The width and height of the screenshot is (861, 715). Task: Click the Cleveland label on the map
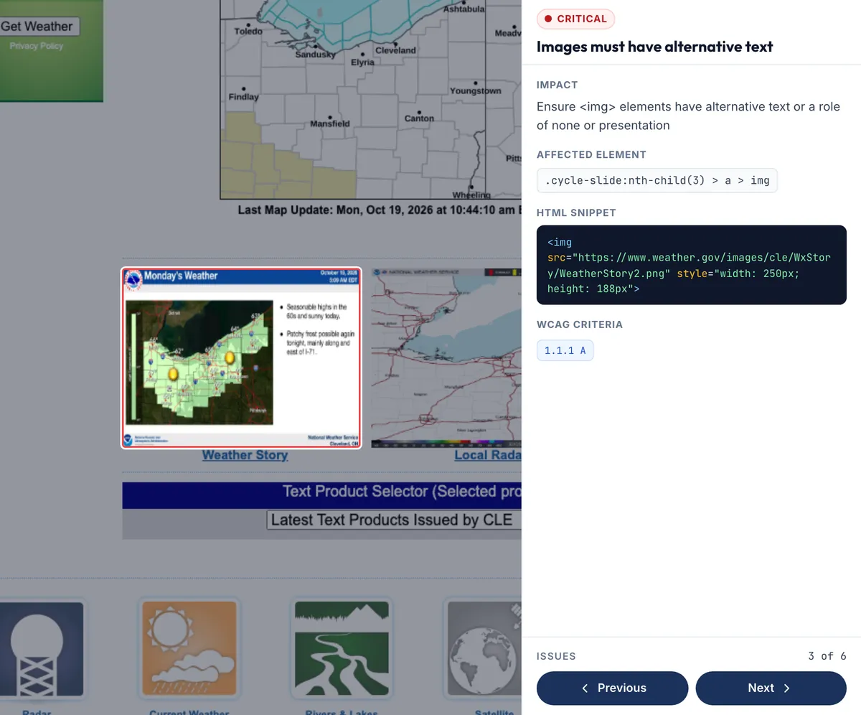tap(395, 50)
